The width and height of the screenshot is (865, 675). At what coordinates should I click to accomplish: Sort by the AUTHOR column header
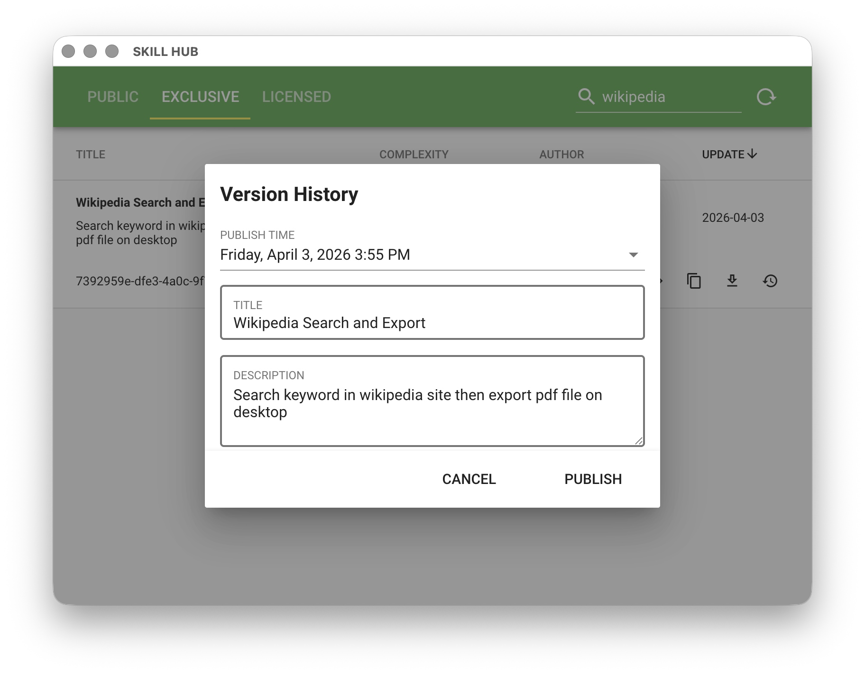tap(561, 155)
